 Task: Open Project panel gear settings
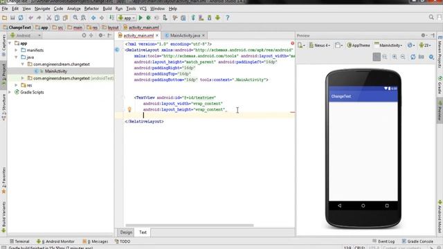tap(101, 35)
